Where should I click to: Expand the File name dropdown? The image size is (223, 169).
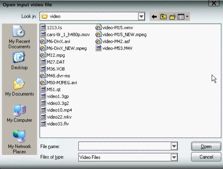pos(174,146)
